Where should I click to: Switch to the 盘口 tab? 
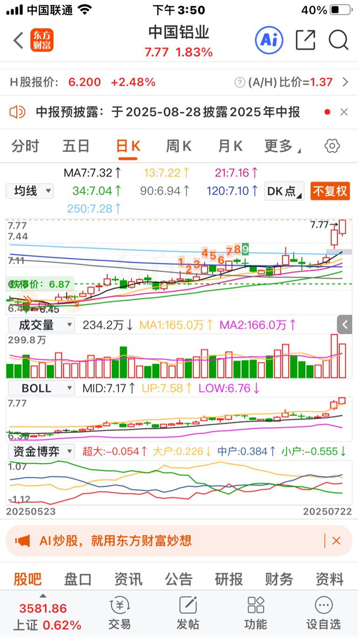click(78, 579)
